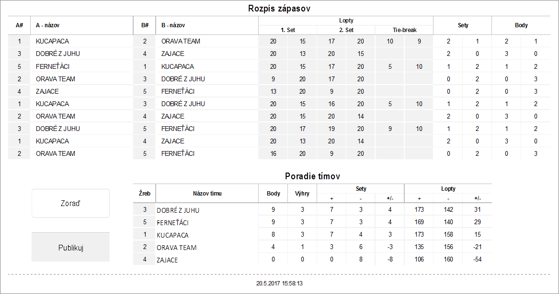Select the "B - názov" column header

(x=173, y=25)
